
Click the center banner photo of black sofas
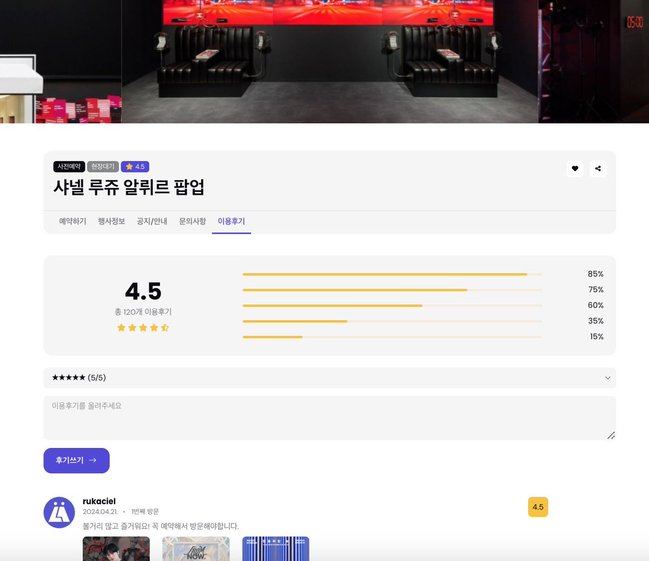point(330,62)
